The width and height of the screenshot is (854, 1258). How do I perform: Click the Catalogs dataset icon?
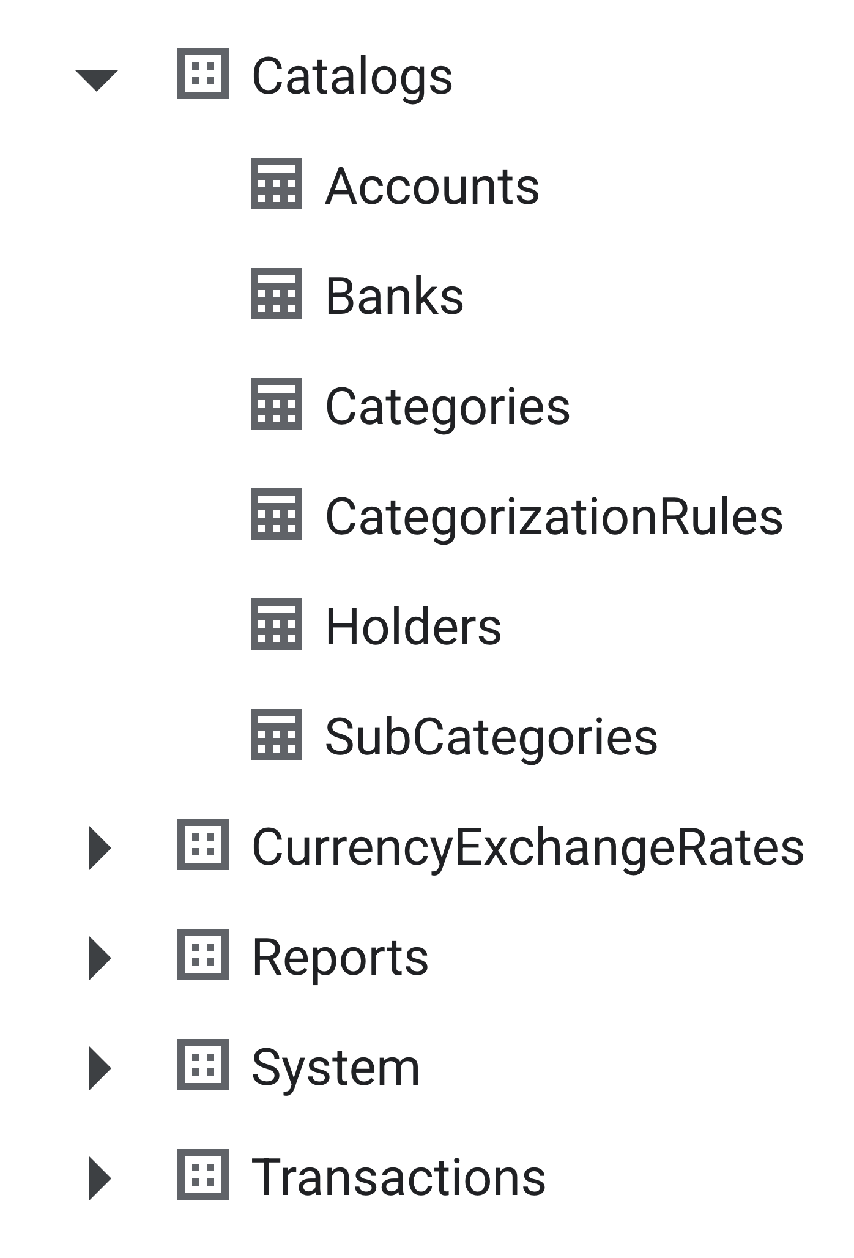point(203,73)
